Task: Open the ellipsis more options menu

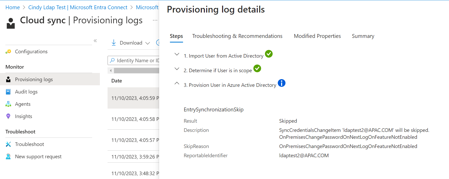Action: coord(155,20)
